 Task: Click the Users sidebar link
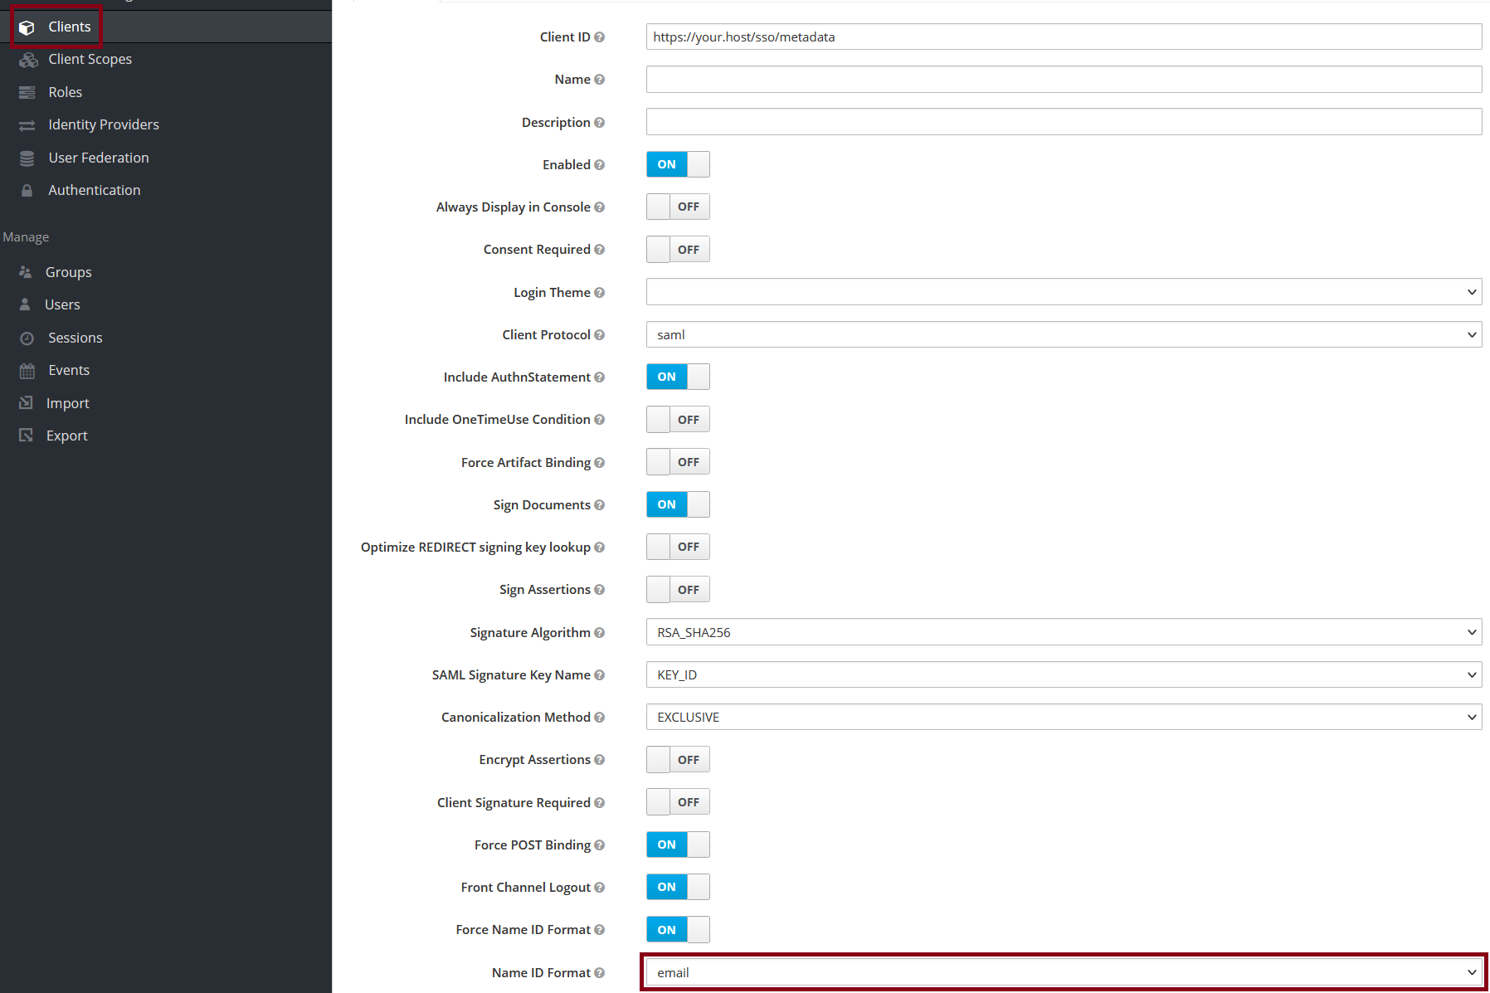coord(62,304)
